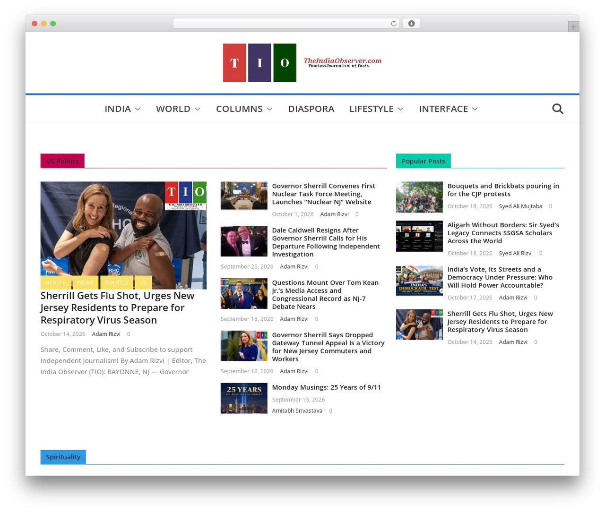This screenshot has height=512, width=605.
Task: View author Syed Ali Mujtaba's posts
Action: 520,206
